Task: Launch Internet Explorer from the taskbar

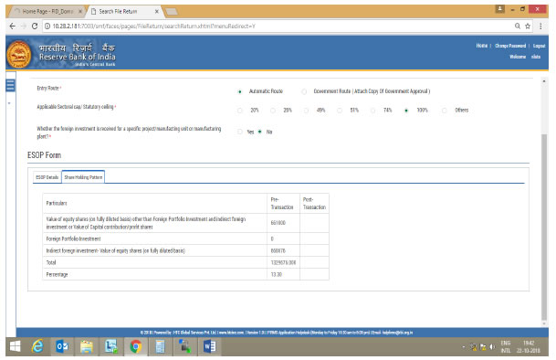Action: pyautogui.click(x=37, y=346)
